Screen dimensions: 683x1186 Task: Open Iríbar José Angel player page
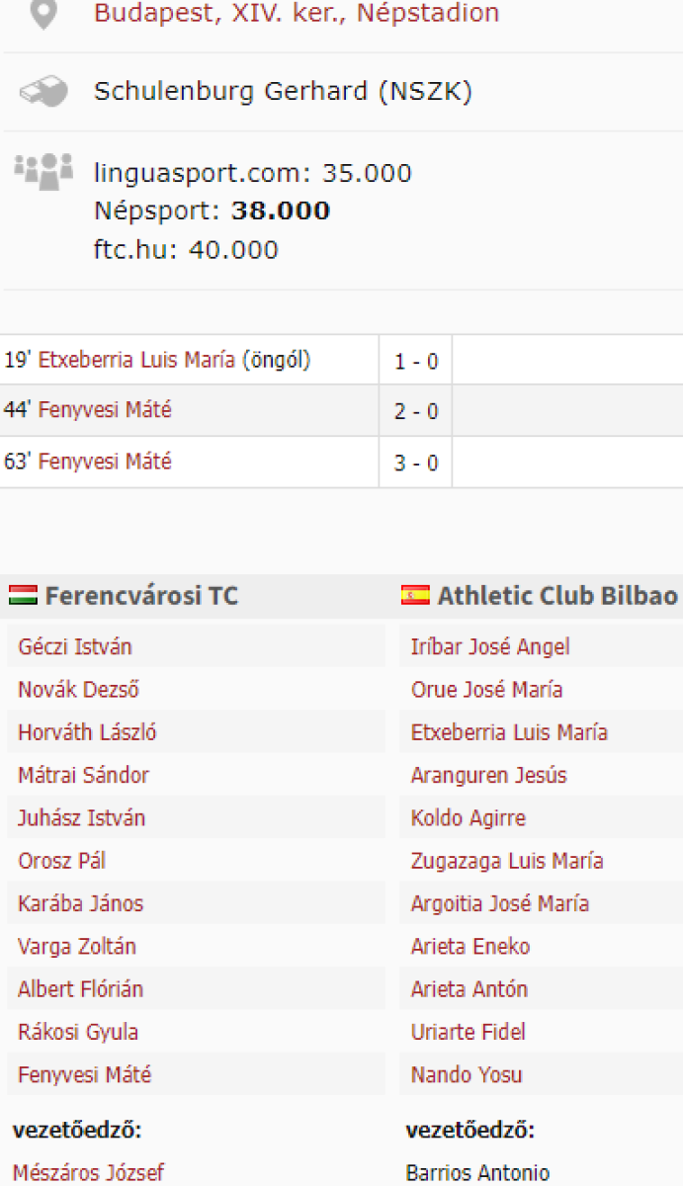click(490, 647)
